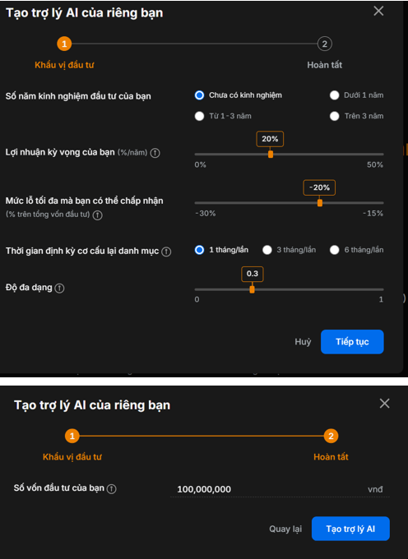Click the Tiếp tục button

352,342
